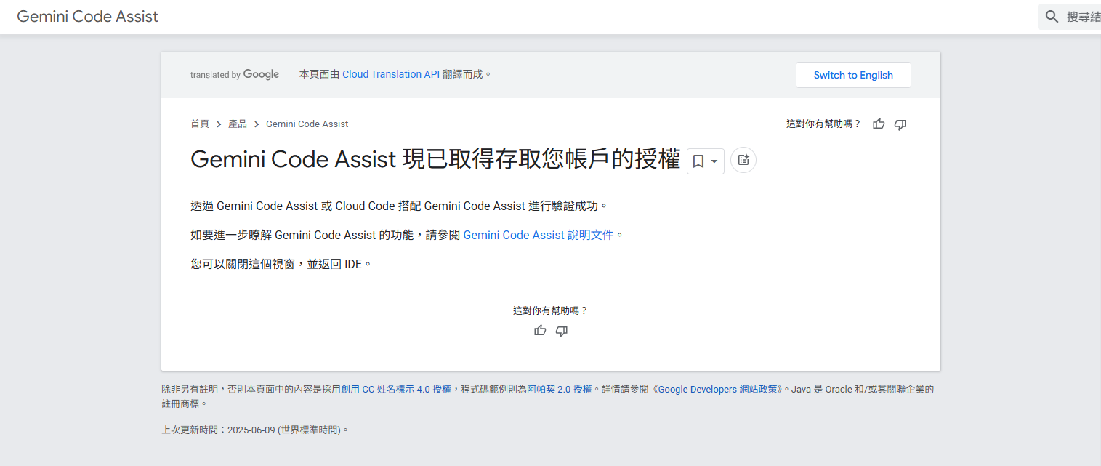
Task: Click the 上次更新時間：2025-06-09 text
Action: (x=255, y=430)
